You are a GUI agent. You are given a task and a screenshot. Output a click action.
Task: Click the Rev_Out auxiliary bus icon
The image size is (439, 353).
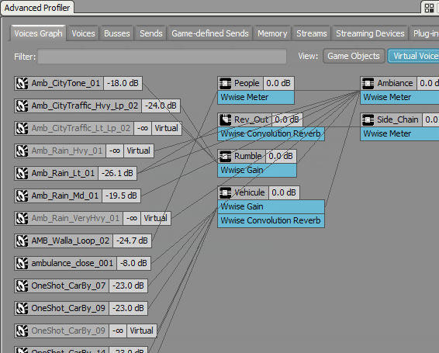coord(226,119)
